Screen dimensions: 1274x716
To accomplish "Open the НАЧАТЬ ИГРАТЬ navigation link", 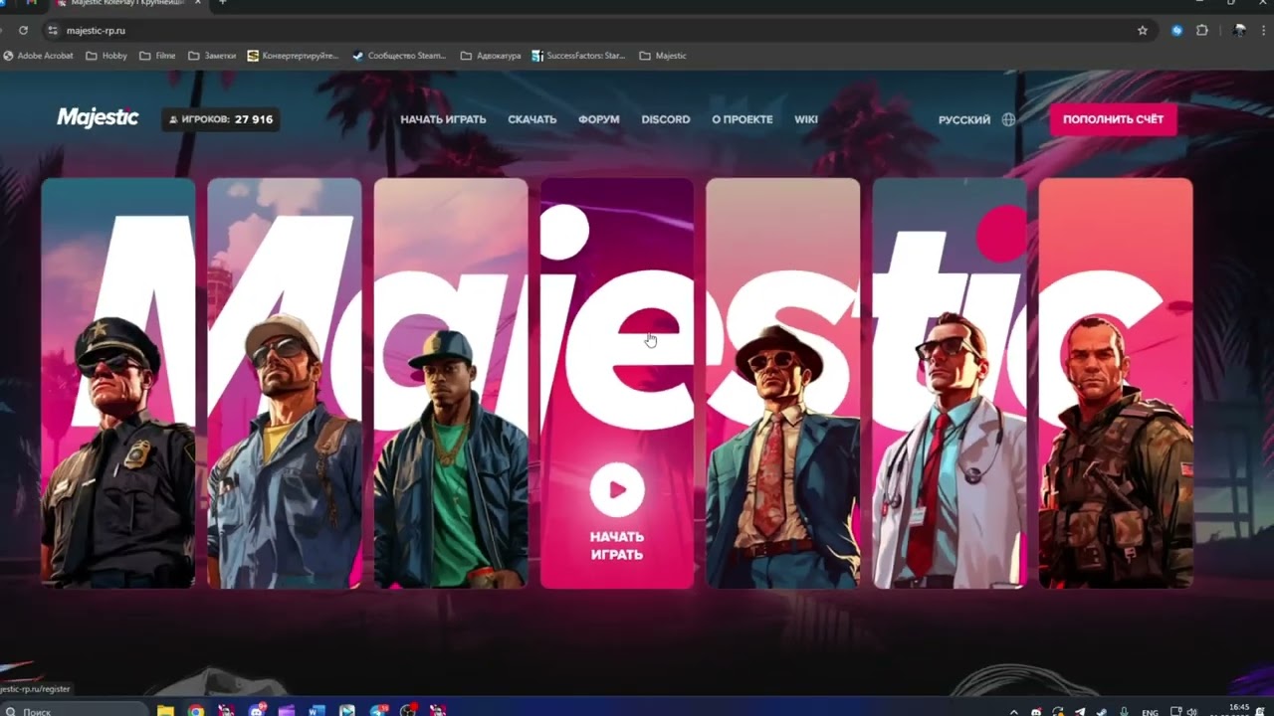I will tap(443, 119).
